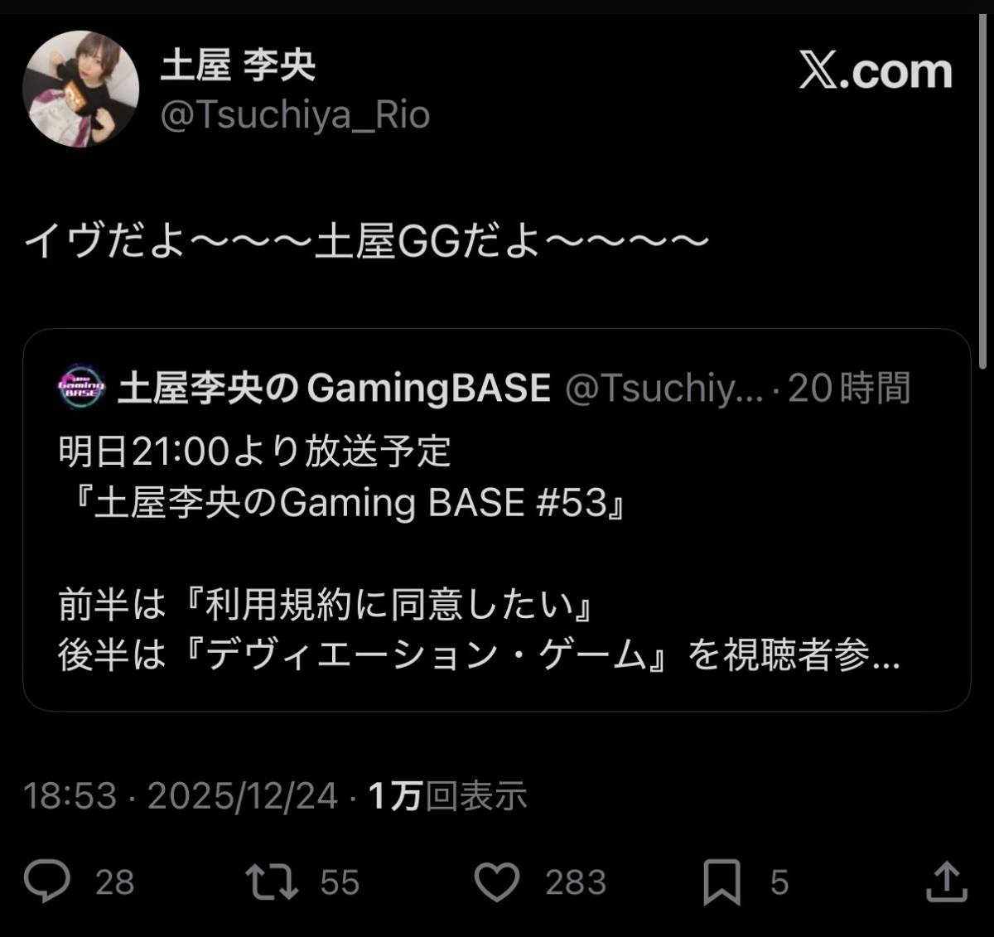The width and height of the screenshot is (994, 937).
Task: Like the post with heart icon
Action: 497,883
